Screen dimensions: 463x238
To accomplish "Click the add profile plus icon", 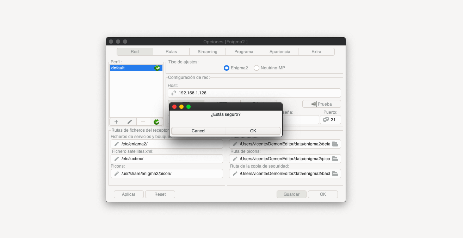I will [116, 122].
